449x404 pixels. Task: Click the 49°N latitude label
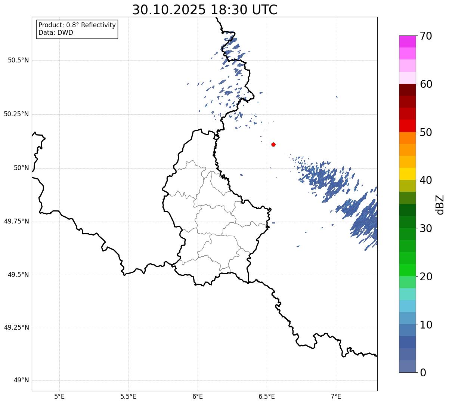point(21,380)
